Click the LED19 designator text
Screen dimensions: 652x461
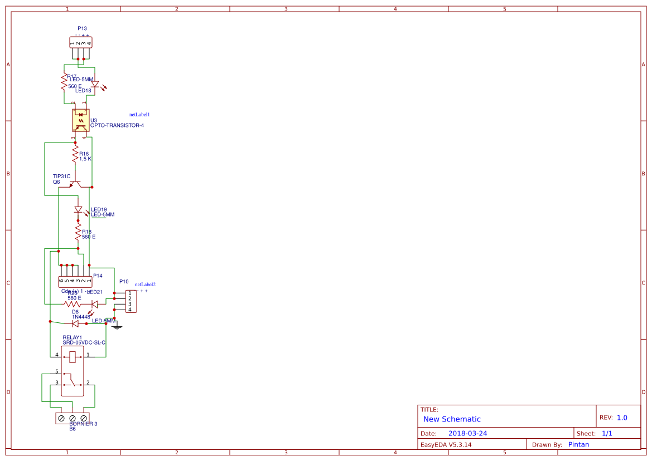(x=99, y=209)
